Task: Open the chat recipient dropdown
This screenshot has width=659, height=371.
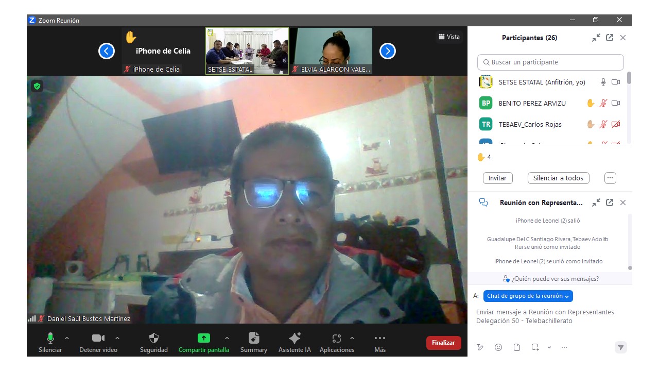Action: (x=528, y=296)
